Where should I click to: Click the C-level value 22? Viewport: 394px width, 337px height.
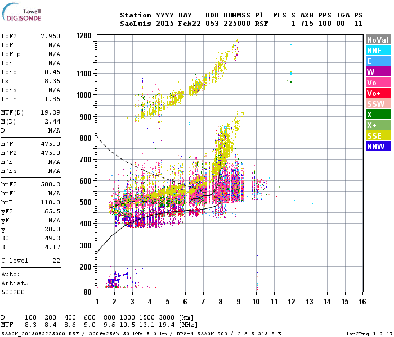pyautogui.click(x=56, y=261)
